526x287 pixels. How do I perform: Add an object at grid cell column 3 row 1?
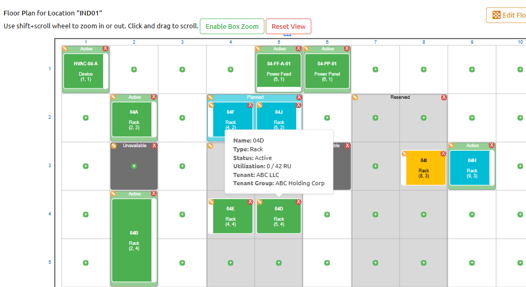coord(182,69)
